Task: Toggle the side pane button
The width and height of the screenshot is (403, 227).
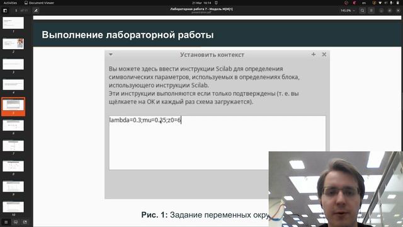Action: click(x=5, y=11)
